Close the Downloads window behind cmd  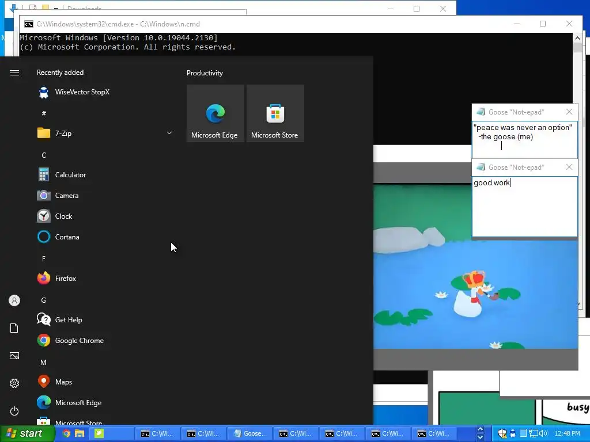443,9
